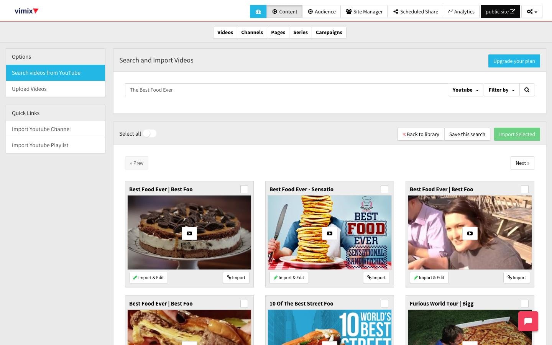The width and height of the screenshot is (552, 345).
Task: Click Upgrade your plan button
Action: tap(514, 61)
